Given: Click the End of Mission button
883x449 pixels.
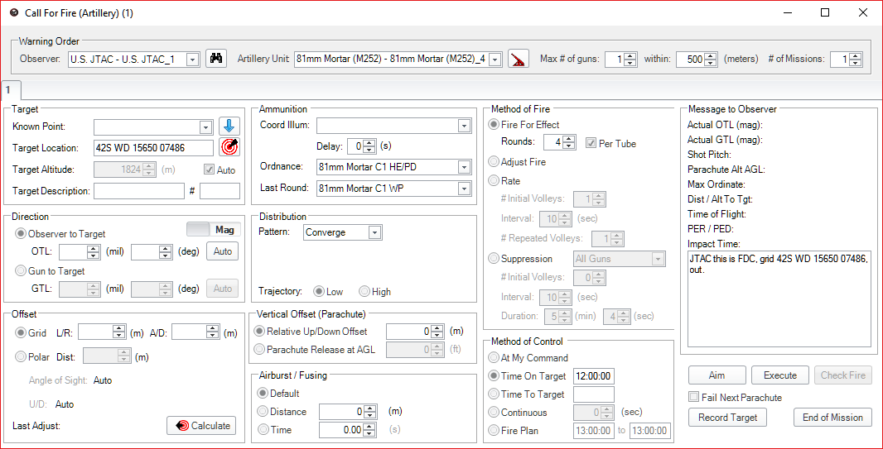Looking at the screenshot, I should [832, 418].
